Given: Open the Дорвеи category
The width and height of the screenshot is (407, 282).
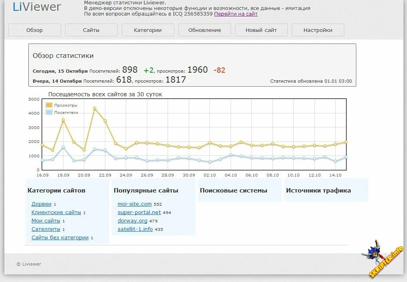Looking at the screenshot, I should (x=41, y=204).
